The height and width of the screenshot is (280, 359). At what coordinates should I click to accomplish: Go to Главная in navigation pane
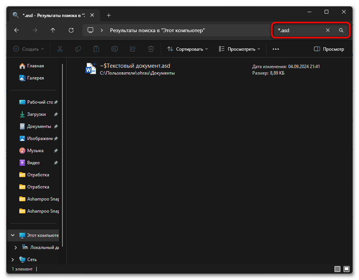(35, 66)
